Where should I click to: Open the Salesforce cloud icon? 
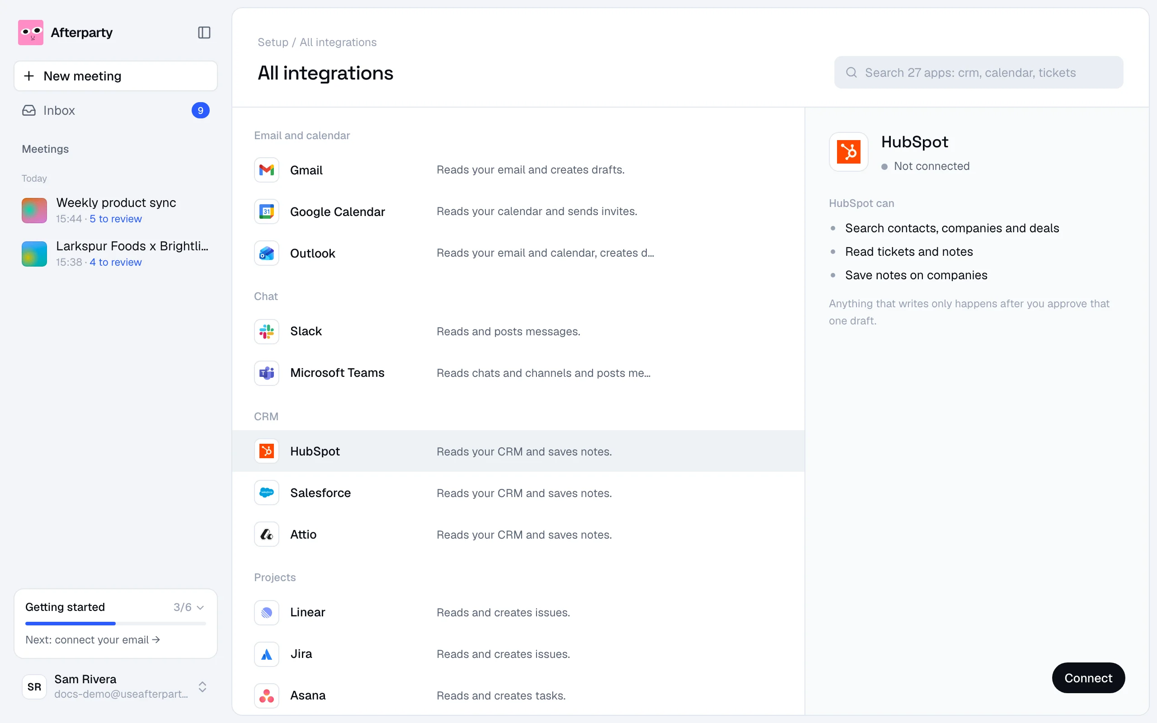(266, 493)
